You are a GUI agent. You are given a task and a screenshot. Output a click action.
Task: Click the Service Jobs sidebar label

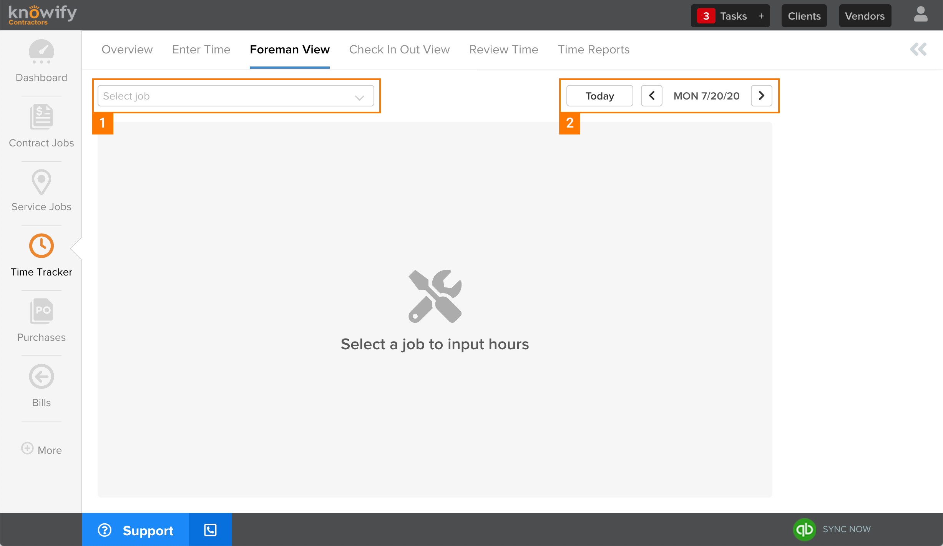point(42,207)
